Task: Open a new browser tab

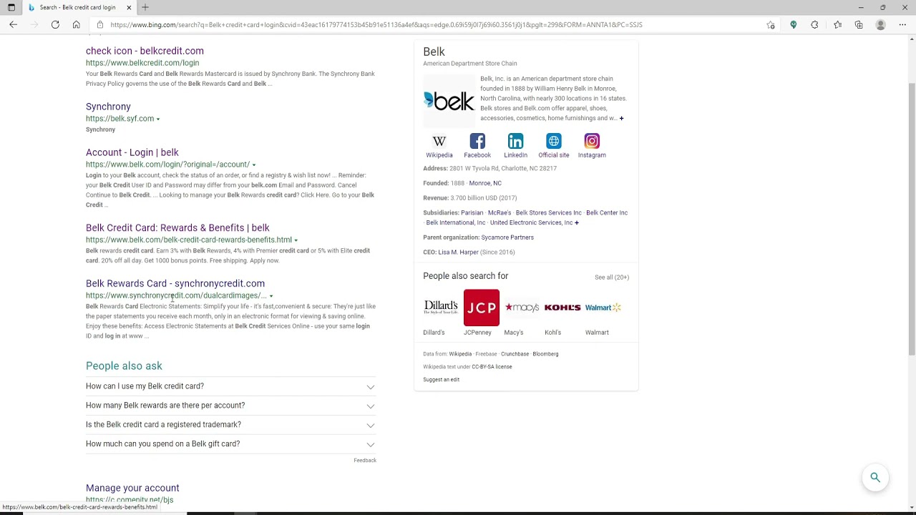Action: click(145, 7)
